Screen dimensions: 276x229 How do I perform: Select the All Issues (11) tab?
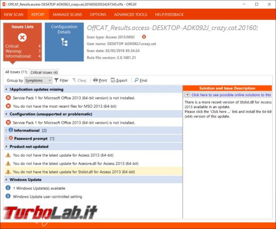16,72
